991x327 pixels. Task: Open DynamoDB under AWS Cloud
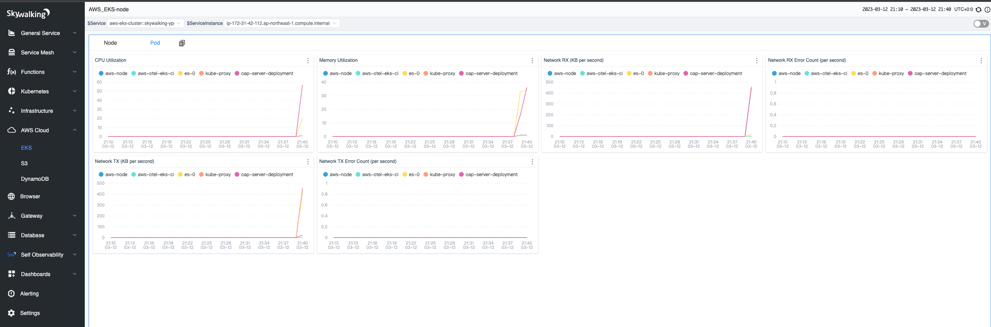(x=35, y=179)
